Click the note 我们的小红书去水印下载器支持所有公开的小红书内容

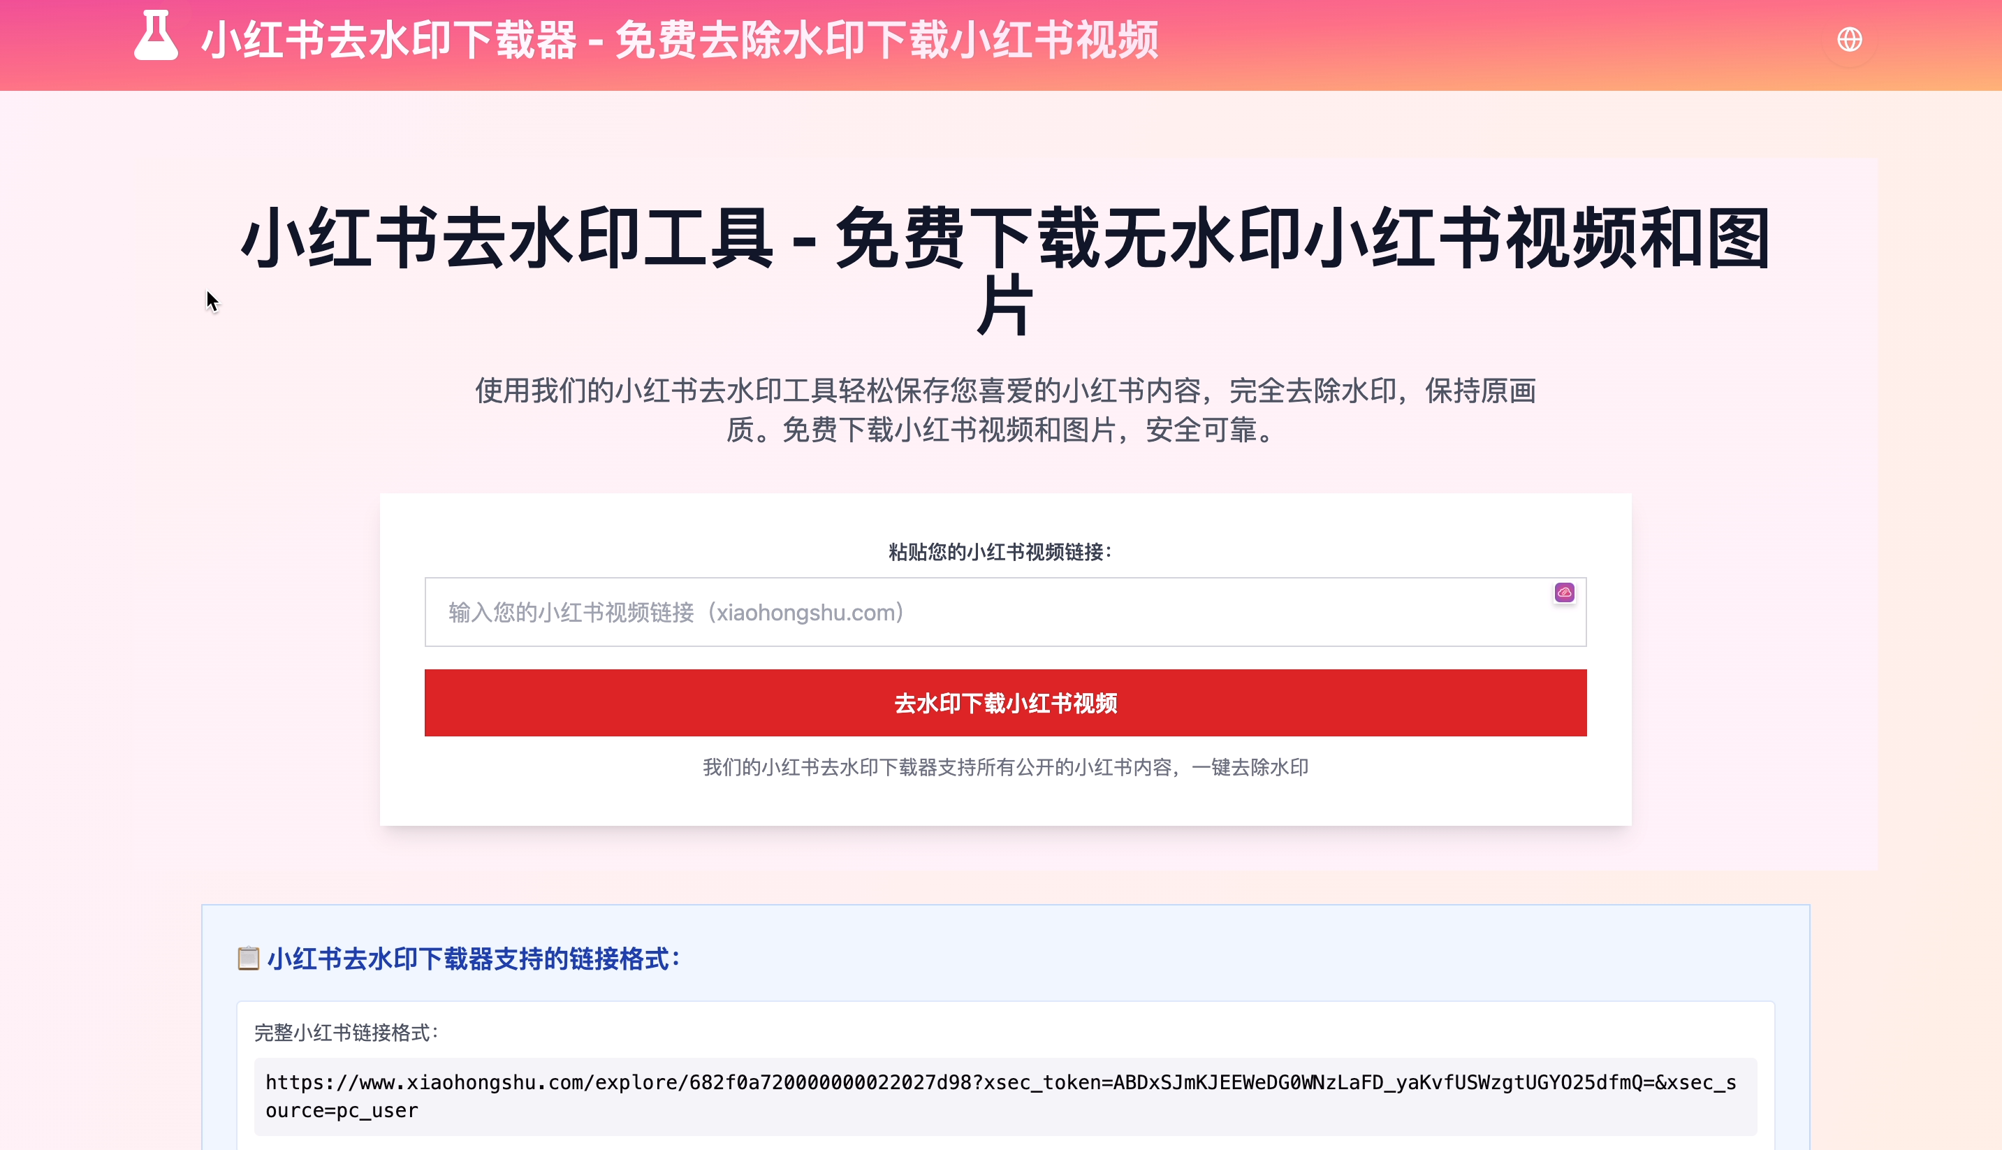[x=1005, y=767]
